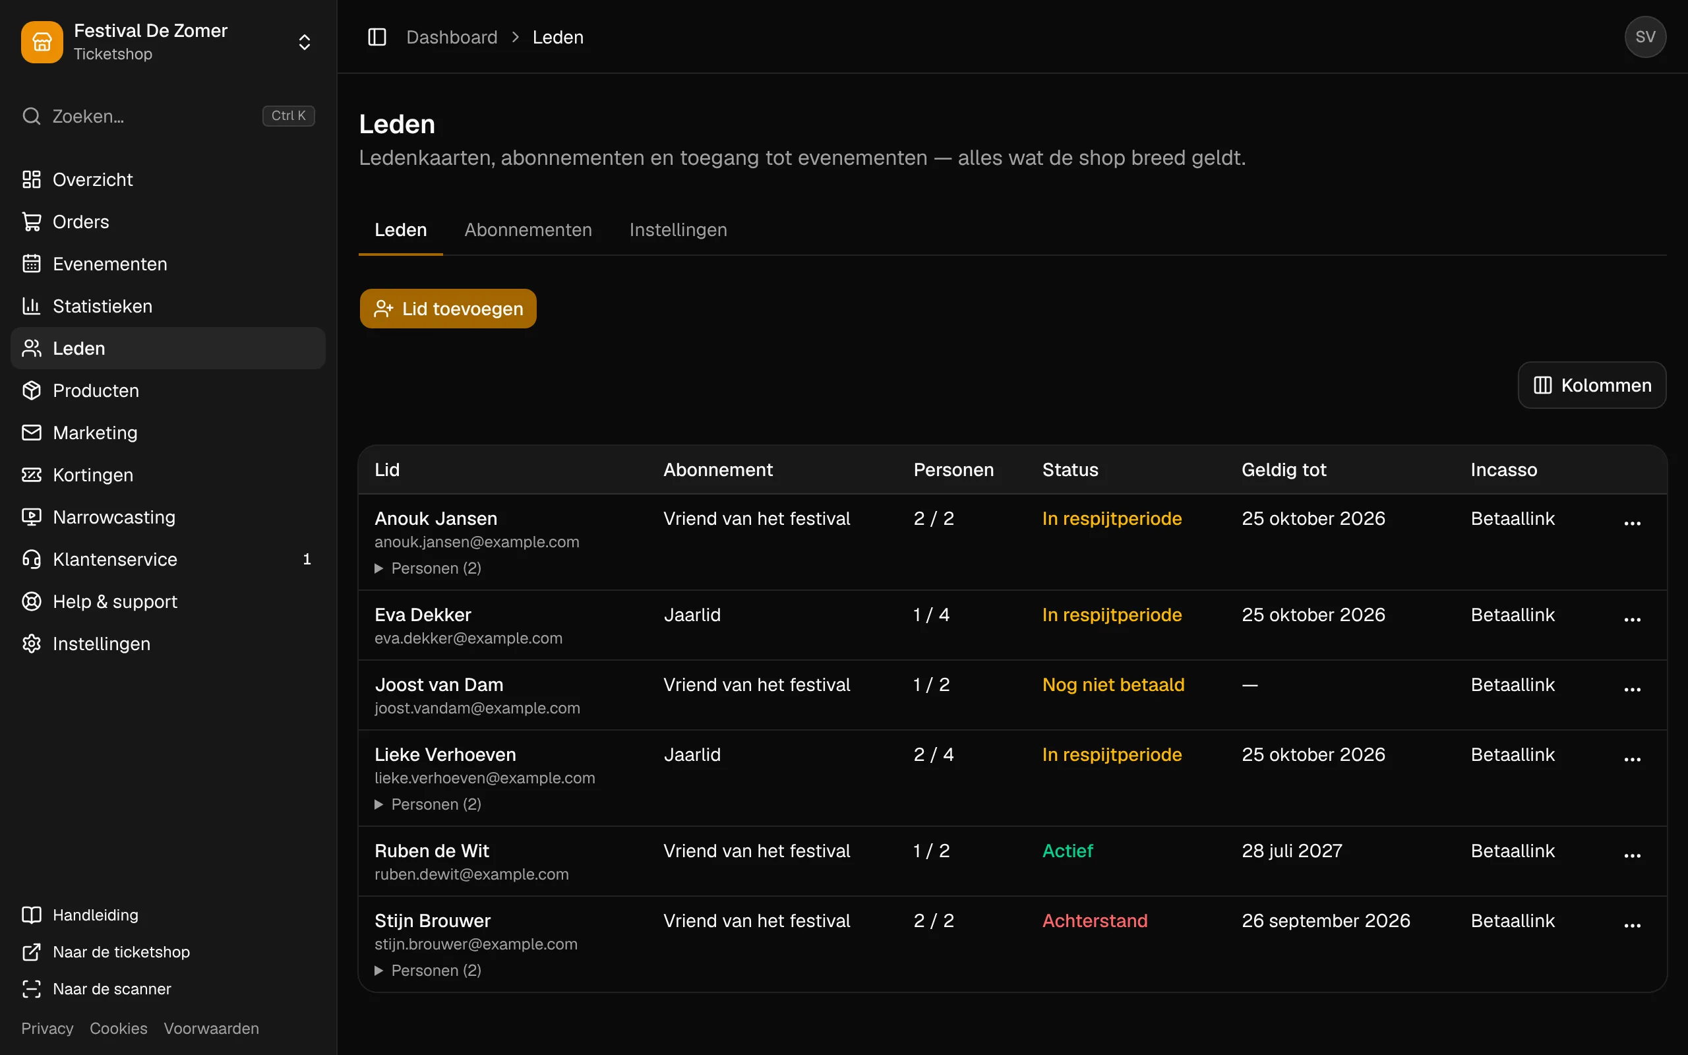Open row actions for Eva Dekker
Viewport: 1688px width, 1055px height.
pyautogui.click(x=1632, y=620)
